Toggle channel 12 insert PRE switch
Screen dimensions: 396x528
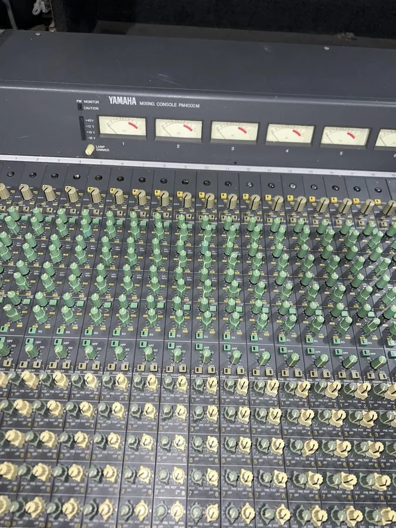coord(256,372)
